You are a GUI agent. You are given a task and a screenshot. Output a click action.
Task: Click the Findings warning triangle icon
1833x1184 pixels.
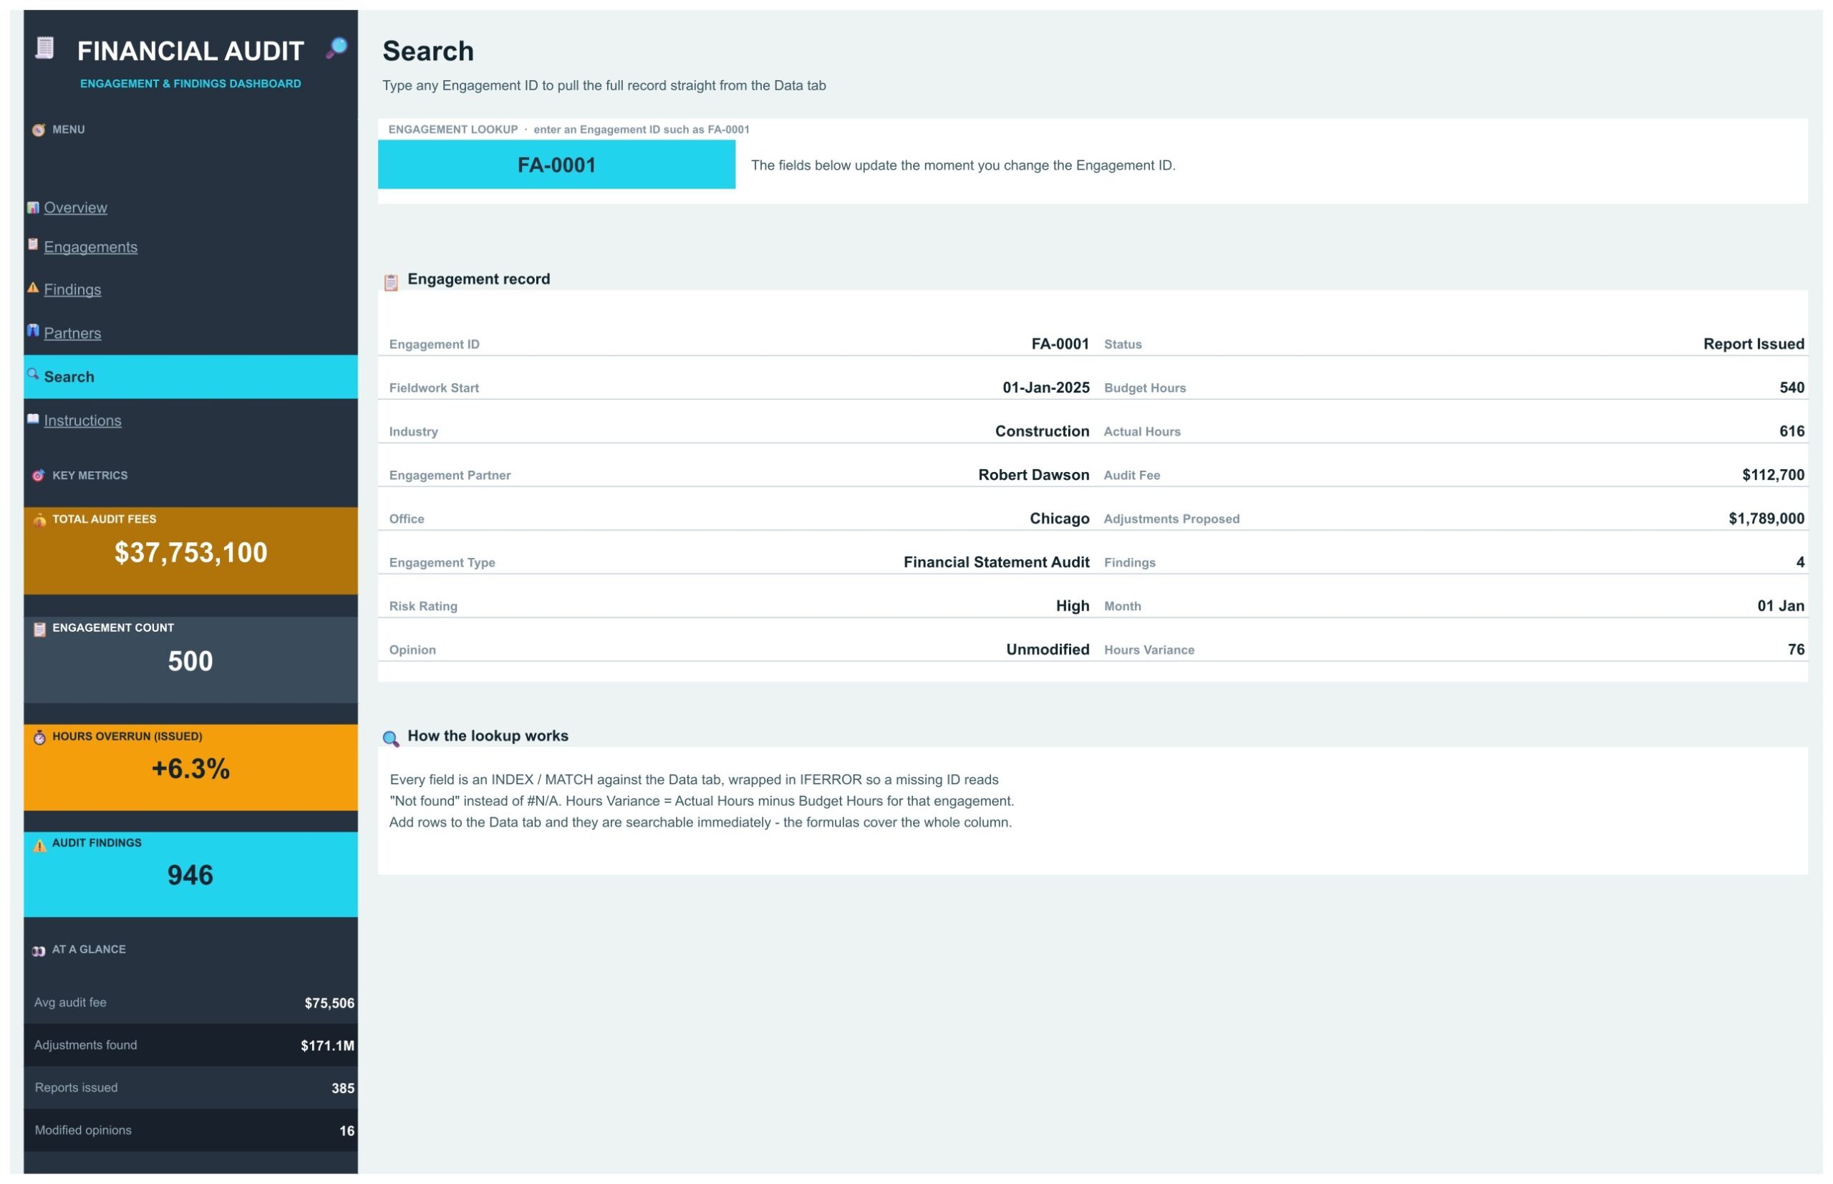click(x=33, y=287)
